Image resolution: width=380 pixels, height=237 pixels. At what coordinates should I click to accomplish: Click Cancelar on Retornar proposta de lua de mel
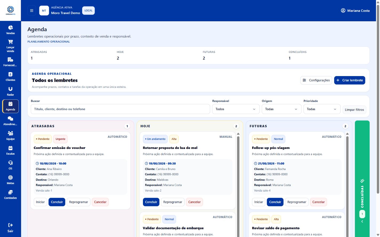click(194, 202)
